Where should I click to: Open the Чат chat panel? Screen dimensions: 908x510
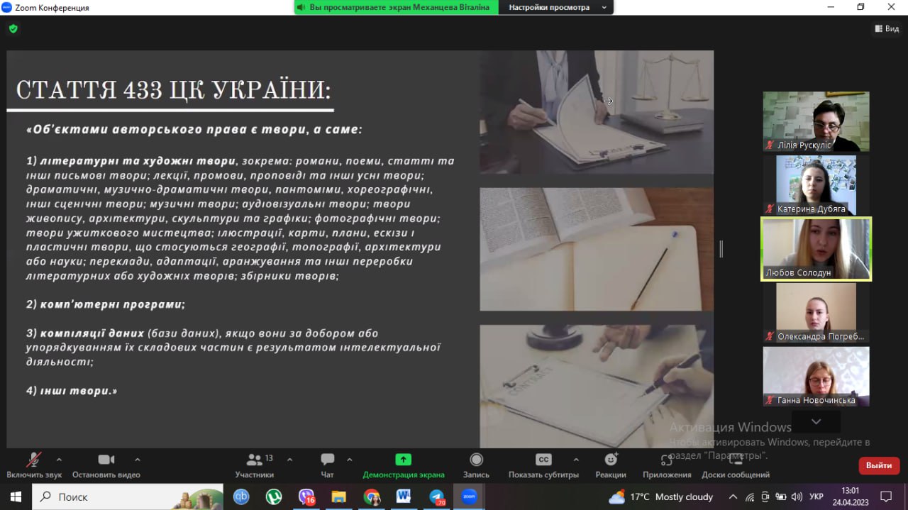point(327,460)
